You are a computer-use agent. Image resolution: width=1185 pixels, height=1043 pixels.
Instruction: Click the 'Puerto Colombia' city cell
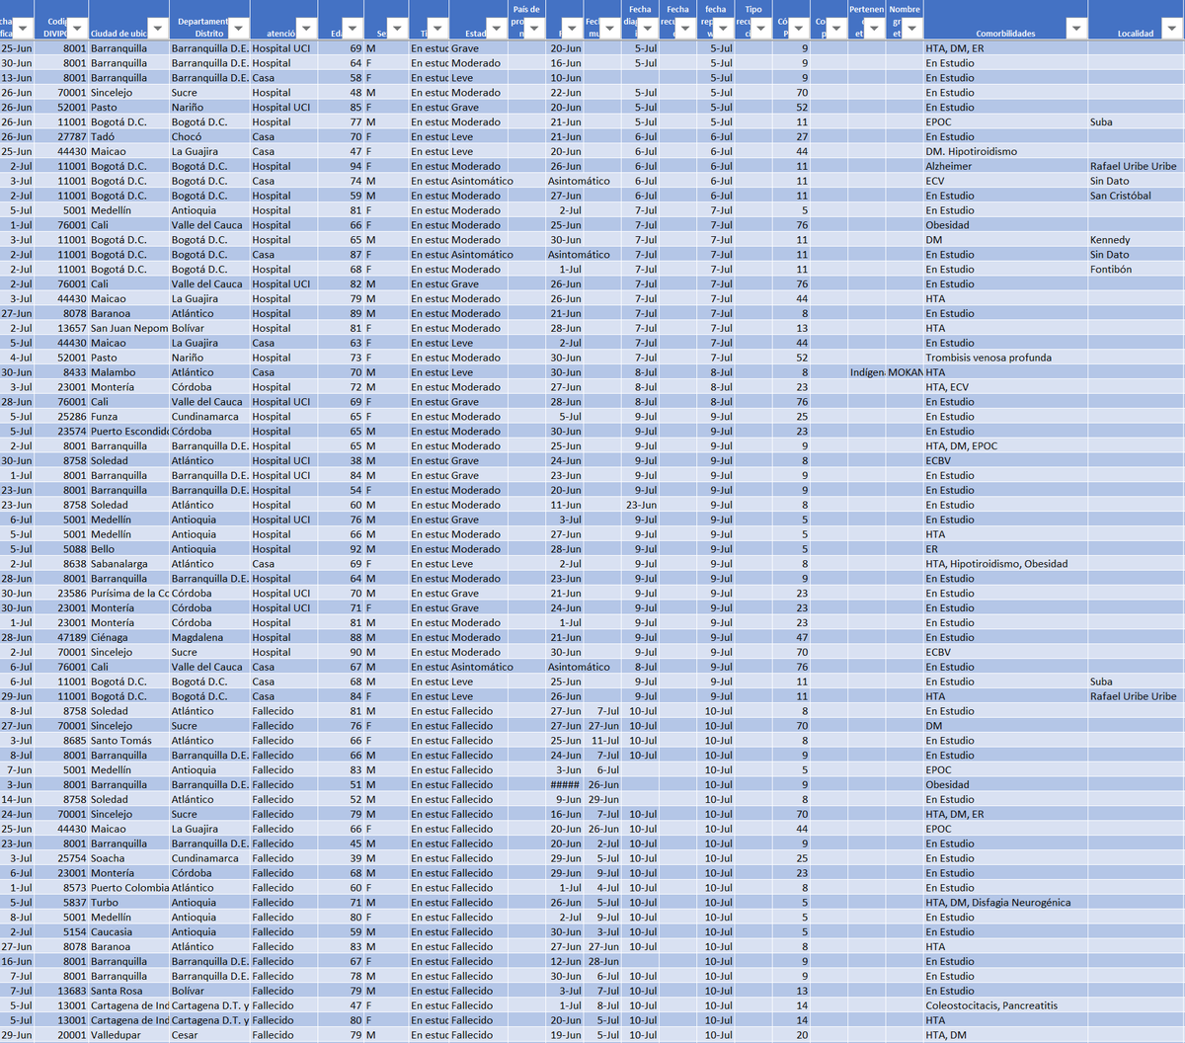(128, 888)
